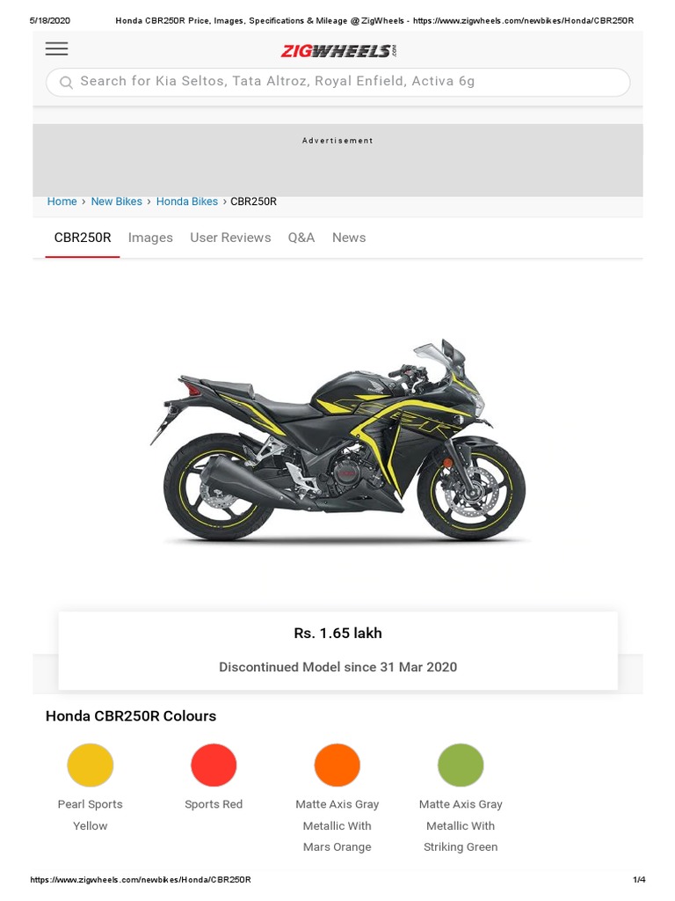Viewport: 675px width, 901px height.
Task: Switch to the User Reviews tab
Action: pos(230,238)
